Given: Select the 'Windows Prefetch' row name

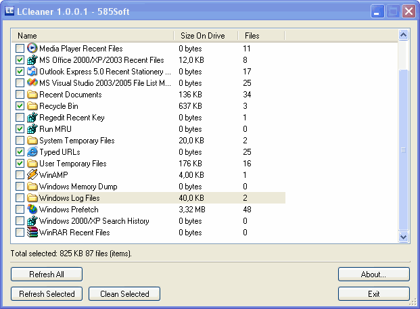Looking at the screenshot, I should [69, 210].
